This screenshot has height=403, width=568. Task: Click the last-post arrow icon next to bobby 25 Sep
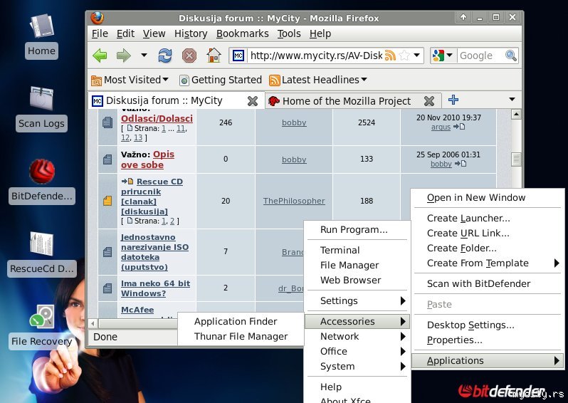point(461,164)
